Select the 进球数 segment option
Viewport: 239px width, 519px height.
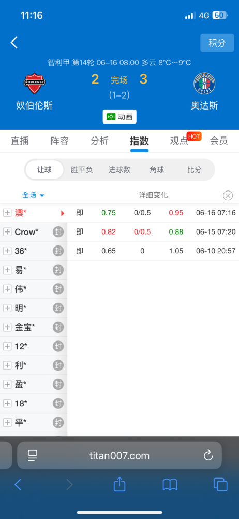pos(119,170)
